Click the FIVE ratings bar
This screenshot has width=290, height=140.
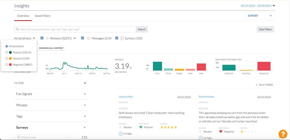[x=157, y=66]
